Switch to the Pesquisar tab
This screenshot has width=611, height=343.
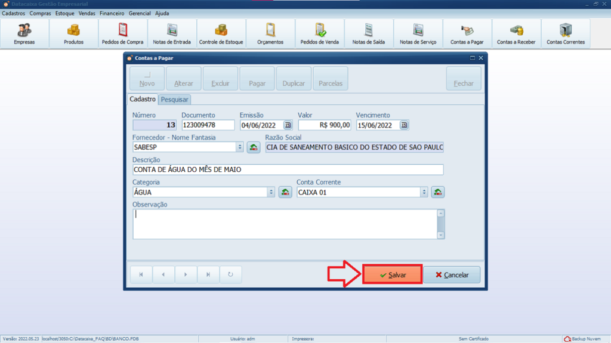[x=174, y=100]
